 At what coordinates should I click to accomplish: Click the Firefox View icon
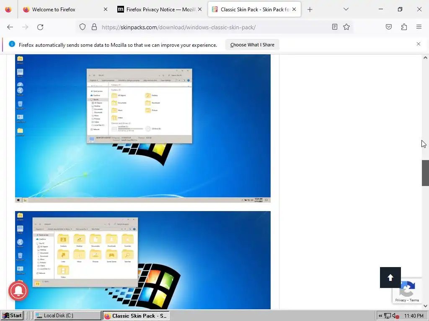click(x=8, y=10)
